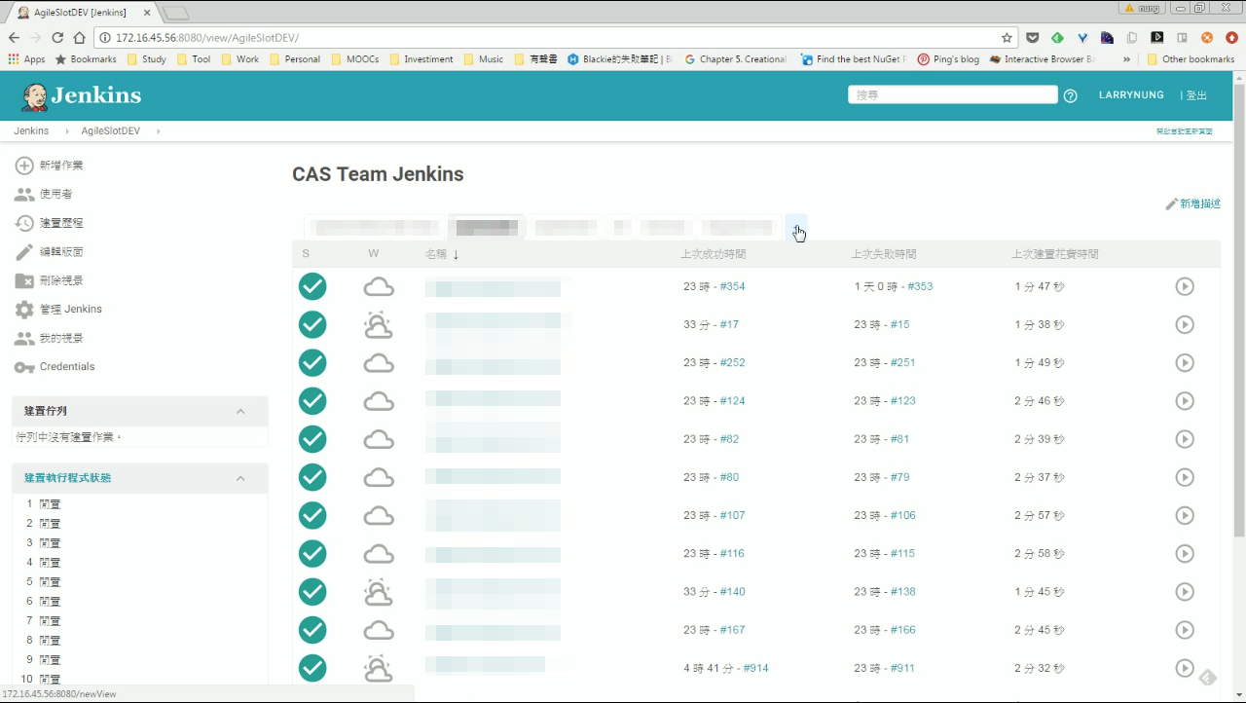
Task: Open 建置歷程 history clock icon
Action: click(x=24, y=223)
